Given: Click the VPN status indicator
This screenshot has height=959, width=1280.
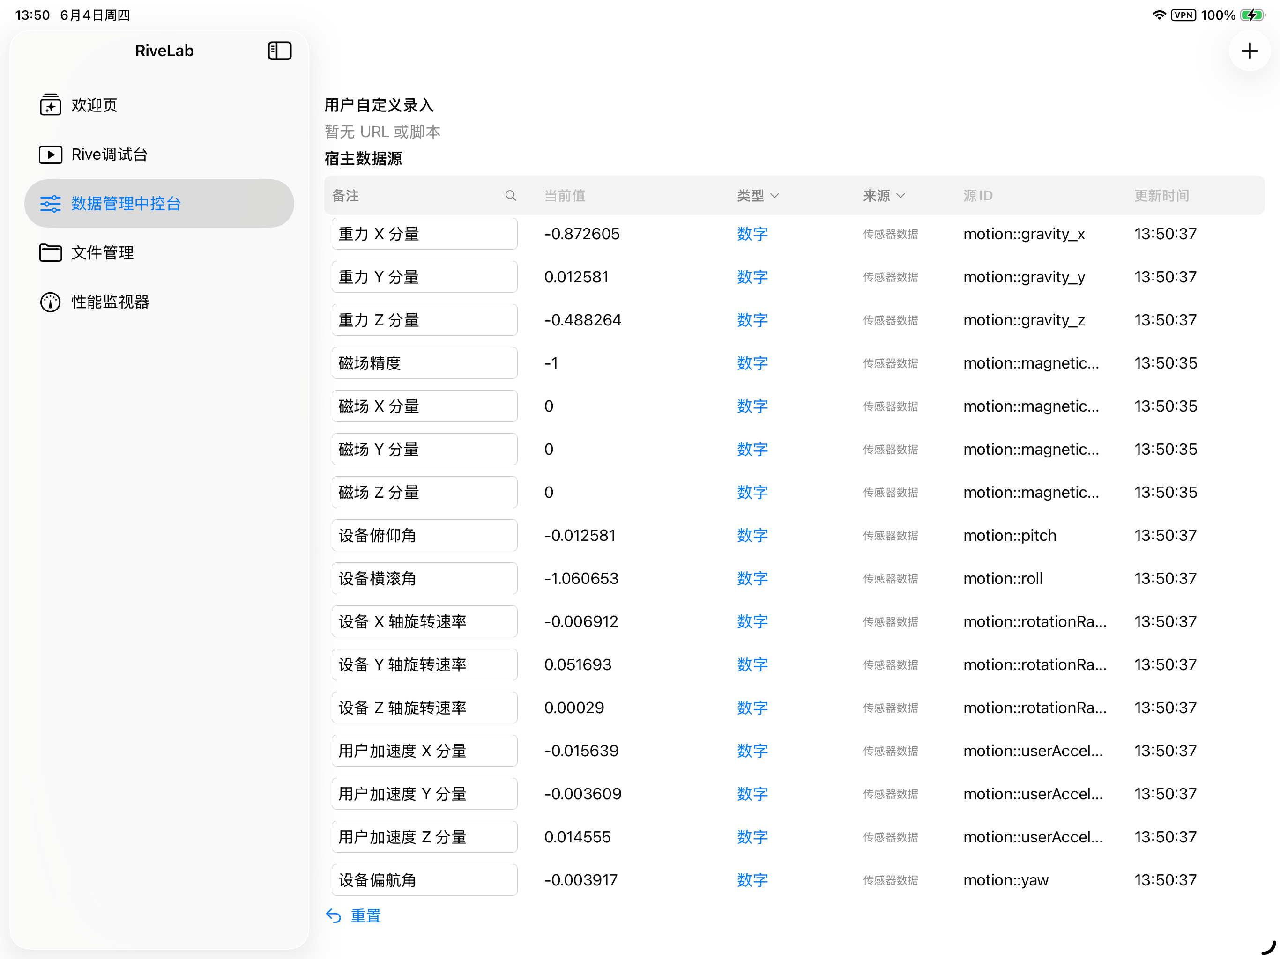Looking at the screenshot, I should [1183, 15].
